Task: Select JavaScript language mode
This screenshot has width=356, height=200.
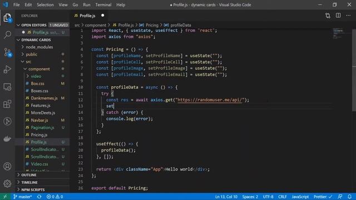Action: coord(300,197)
